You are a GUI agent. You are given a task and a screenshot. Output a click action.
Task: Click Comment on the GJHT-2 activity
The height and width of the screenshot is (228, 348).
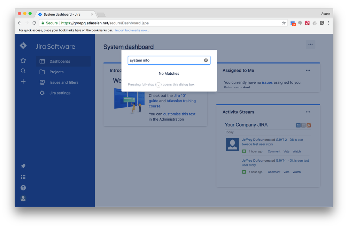pos(274,152)
